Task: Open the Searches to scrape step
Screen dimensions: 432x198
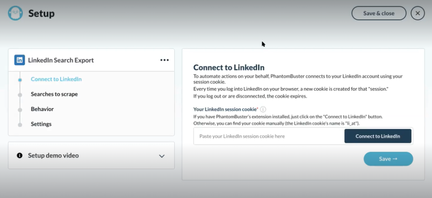Action: pyautogui.click(x=54, y=94)
